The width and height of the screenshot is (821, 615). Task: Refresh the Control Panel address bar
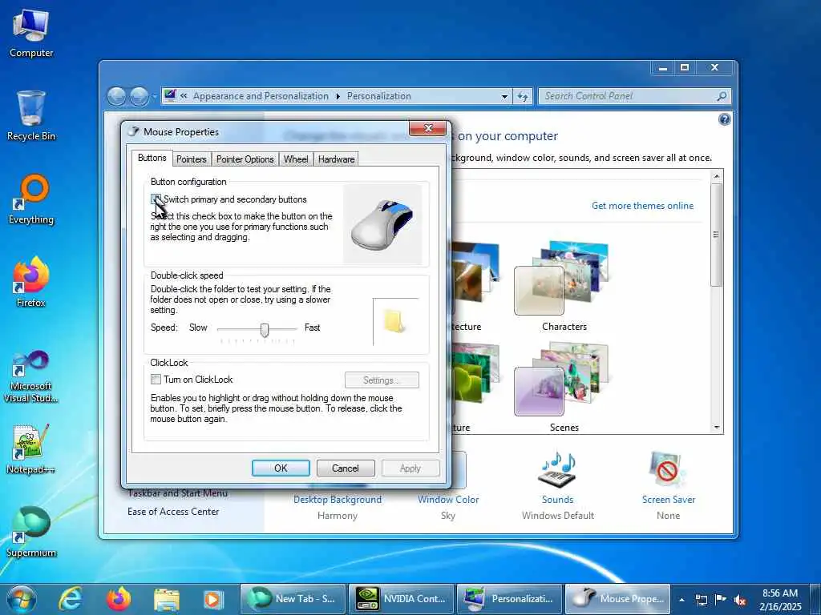[x=522, y=96]
